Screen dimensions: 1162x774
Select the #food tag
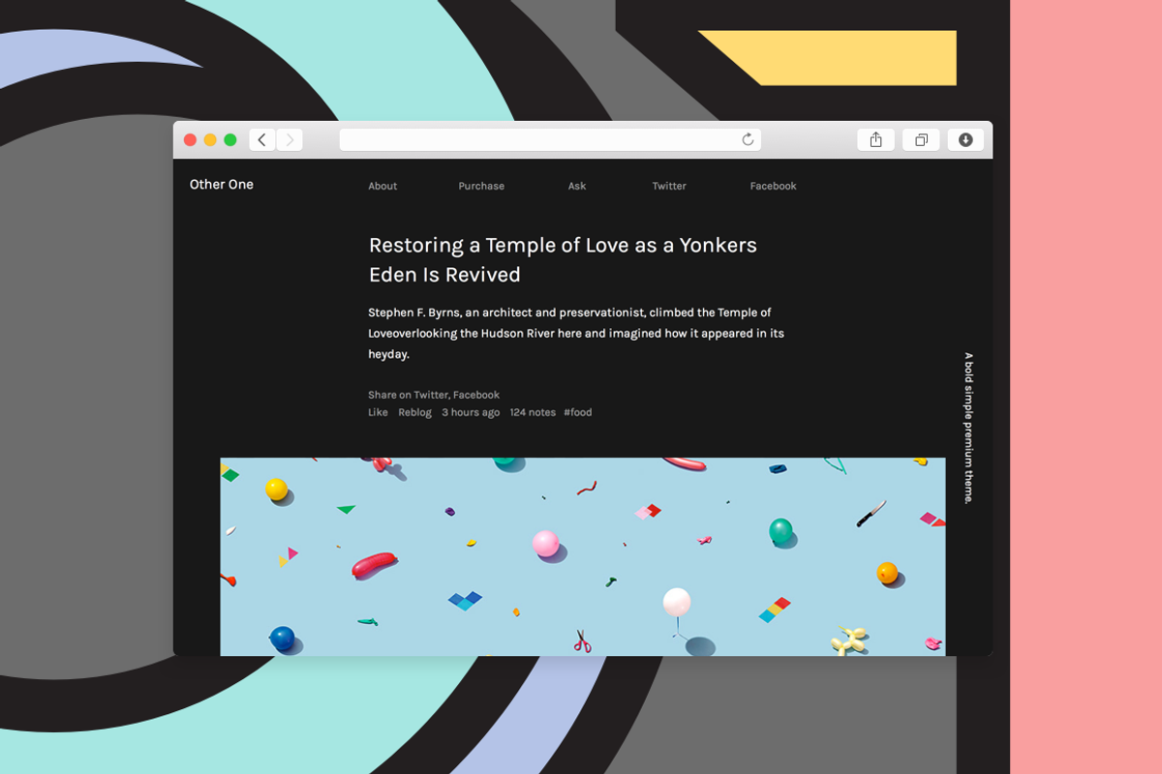[578, 412]
